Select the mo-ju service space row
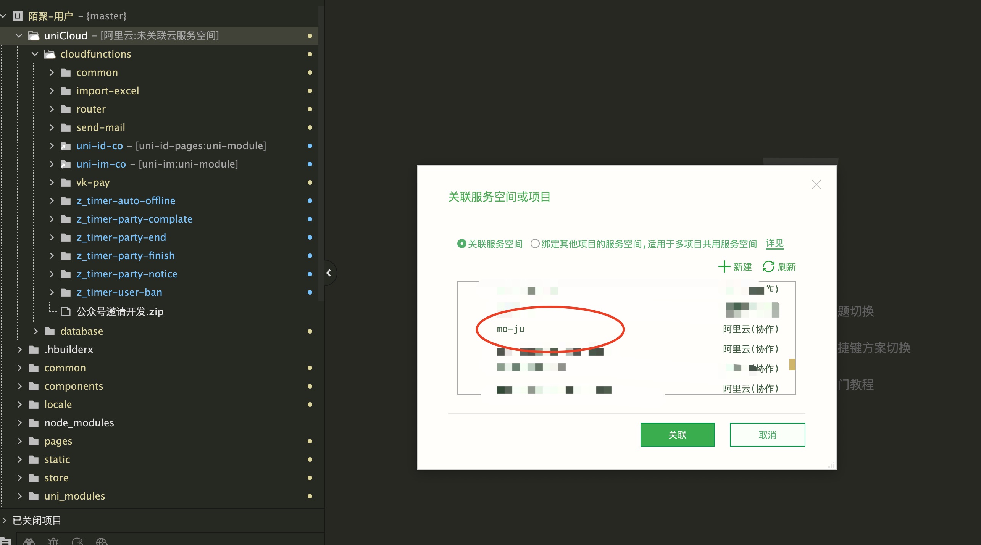Viewport: 981px width, 545px height. [x=511, y=329]
